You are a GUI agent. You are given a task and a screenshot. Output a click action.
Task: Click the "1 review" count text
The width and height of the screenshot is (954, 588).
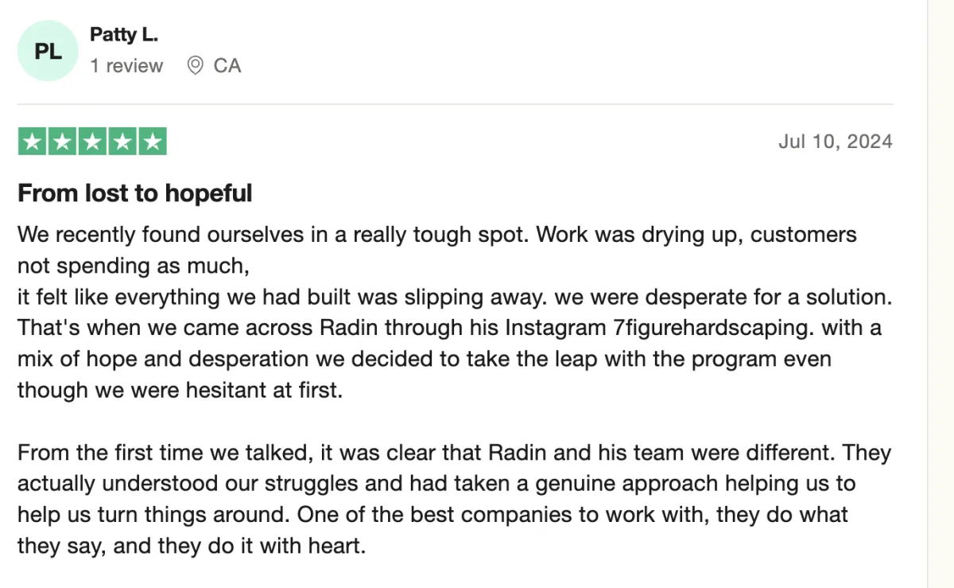coord(126,65)
